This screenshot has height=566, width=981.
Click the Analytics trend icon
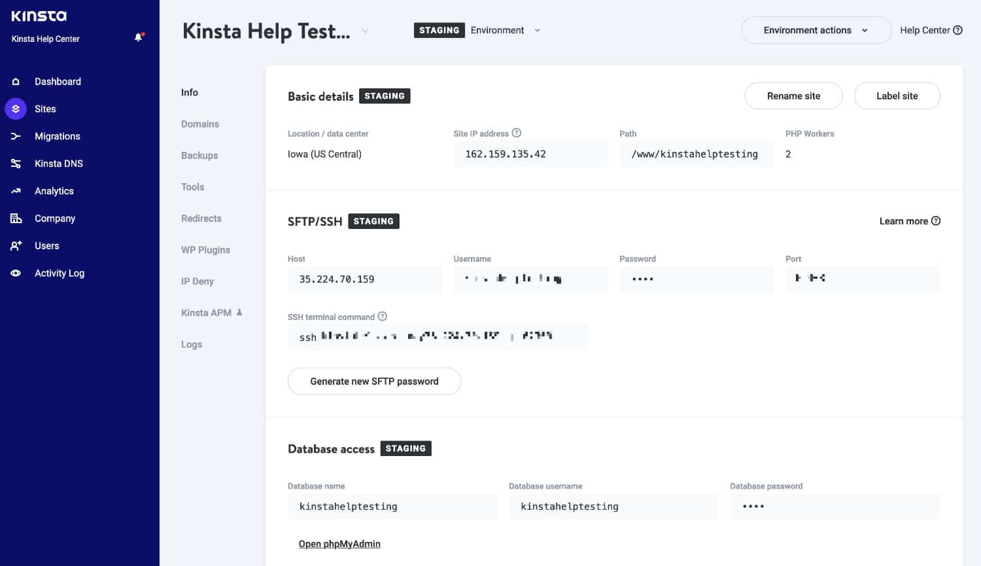(16, 191)
